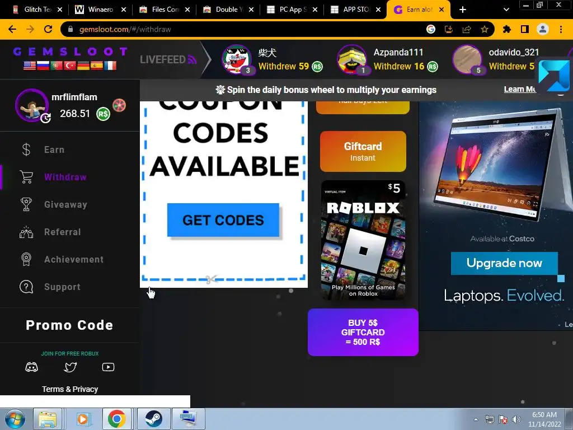Image resolution: width=573 pixels, height=430 pixels.
Task: Open the Discord link icon
Action: [x=31, y=367]
